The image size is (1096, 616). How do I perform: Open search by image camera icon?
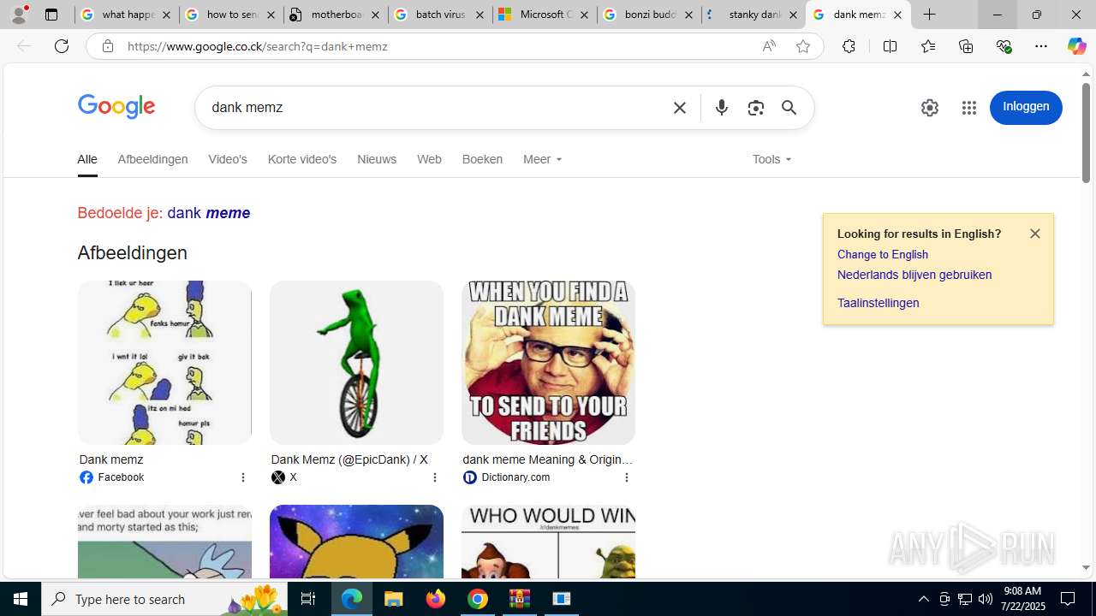[x=755, y=108]
